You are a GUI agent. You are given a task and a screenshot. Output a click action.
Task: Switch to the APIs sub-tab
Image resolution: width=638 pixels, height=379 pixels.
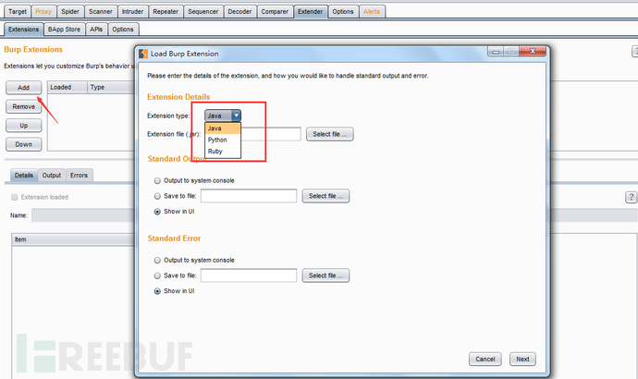pos(96,30)
